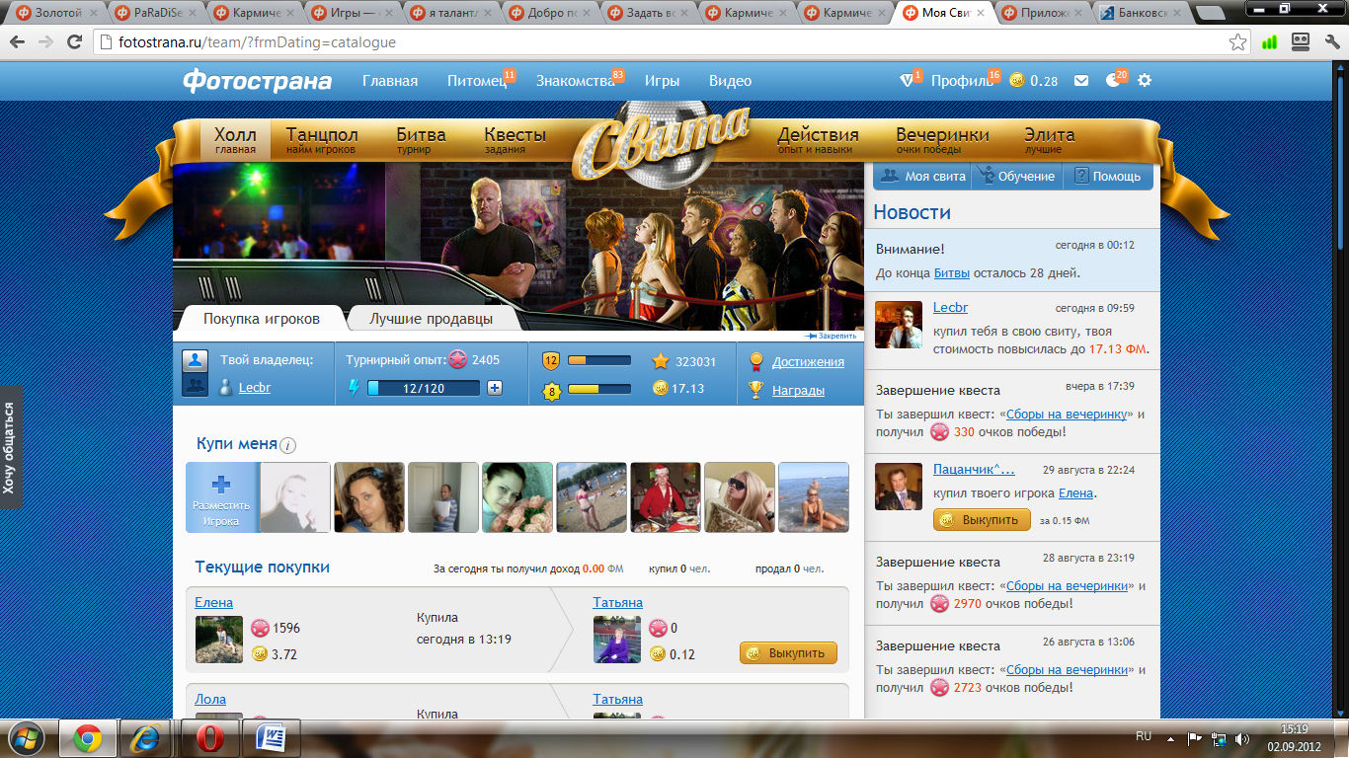Click the orange level 12 progress bar
Viewport: 1349px width, 758px height.
click(x=599, y=360)
